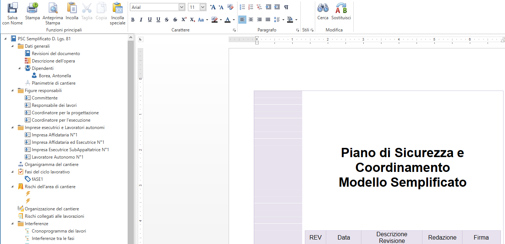Decrease font size with shrink-font icon

point(221,7)
